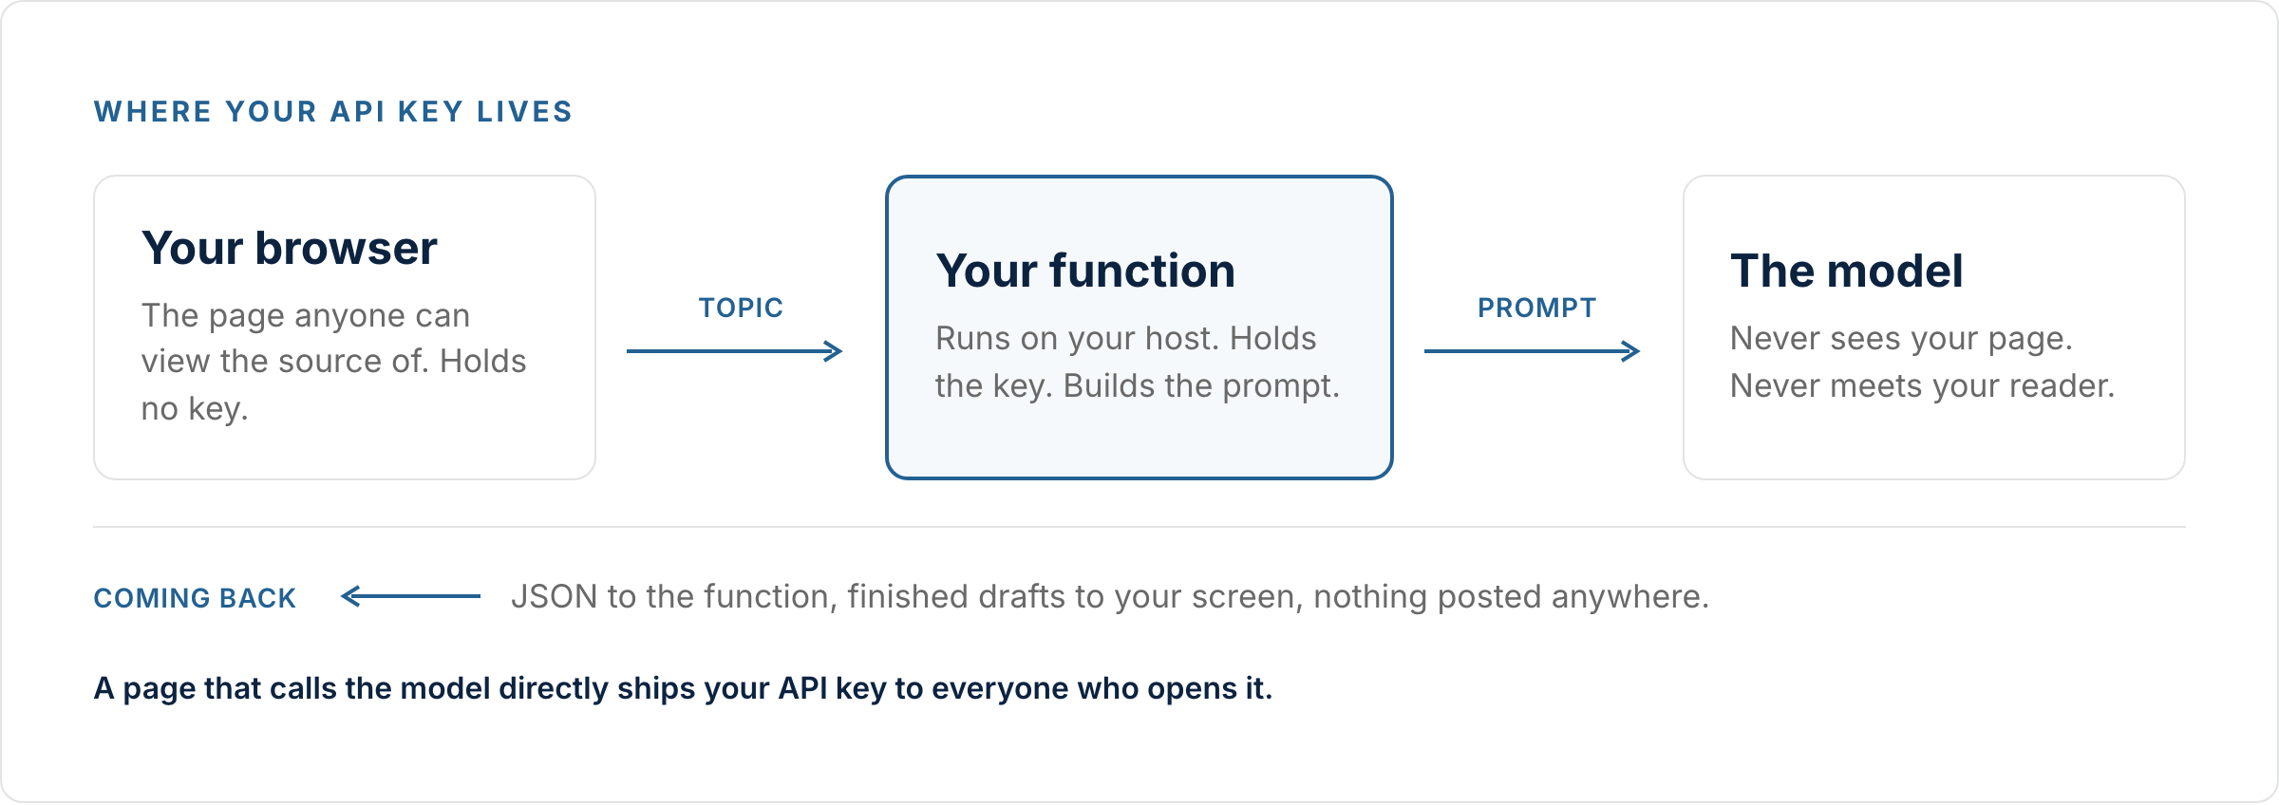Click the bold warning about shipping your API key
The width and height of the screenshot is (2279, 805).
click(x=683, y=688)
